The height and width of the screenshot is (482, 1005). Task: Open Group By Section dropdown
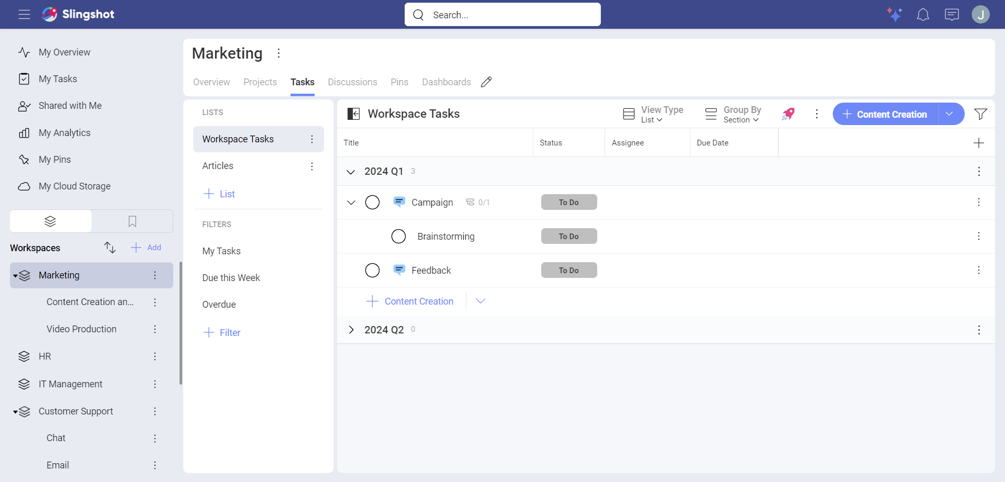click(733, 114)
